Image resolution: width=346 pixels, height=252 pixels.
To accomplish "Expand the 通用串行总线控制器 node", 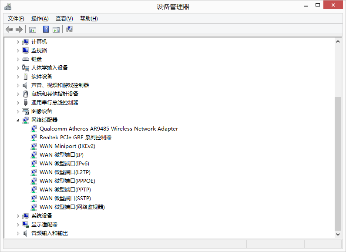I will tap(18, 103).
